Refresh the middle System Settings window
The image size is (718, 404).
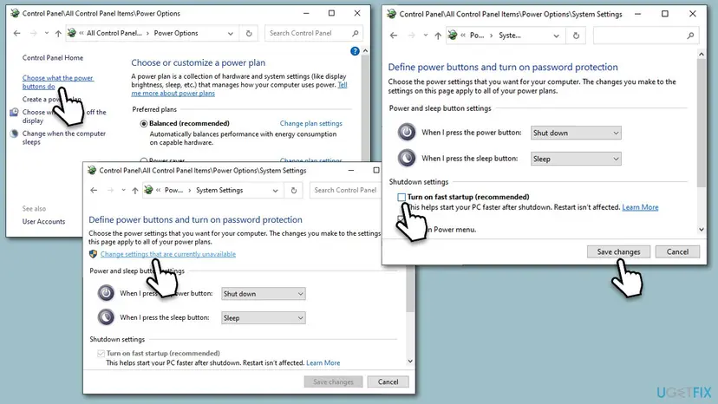click(293, 190)
